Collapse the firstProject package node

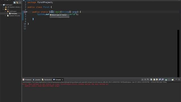click(x=5, y=11)
